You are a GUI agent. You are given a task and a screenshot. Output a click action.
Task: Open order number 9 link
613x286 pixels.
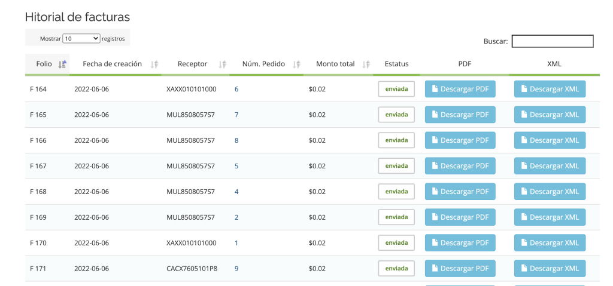pyautogui.click(x=236, y=269)
